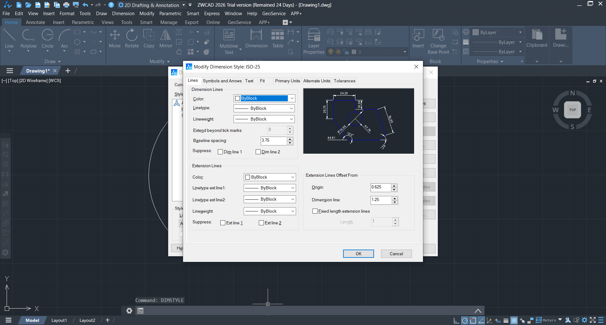Viewport: 606px width, 325px height.
Task: Open command line settings gear
Action: click(x=129, y=311)
